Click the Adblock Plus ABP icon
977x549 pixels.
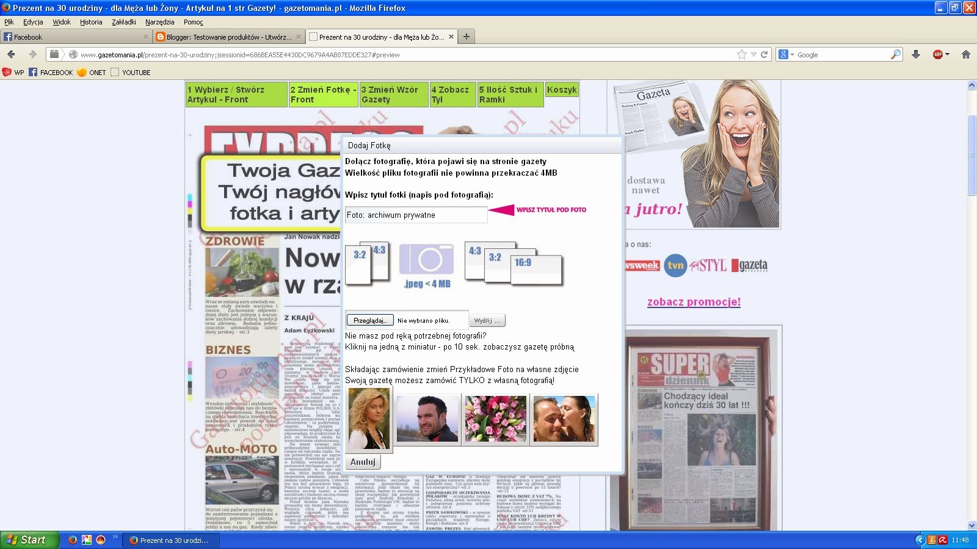point(938,54)
